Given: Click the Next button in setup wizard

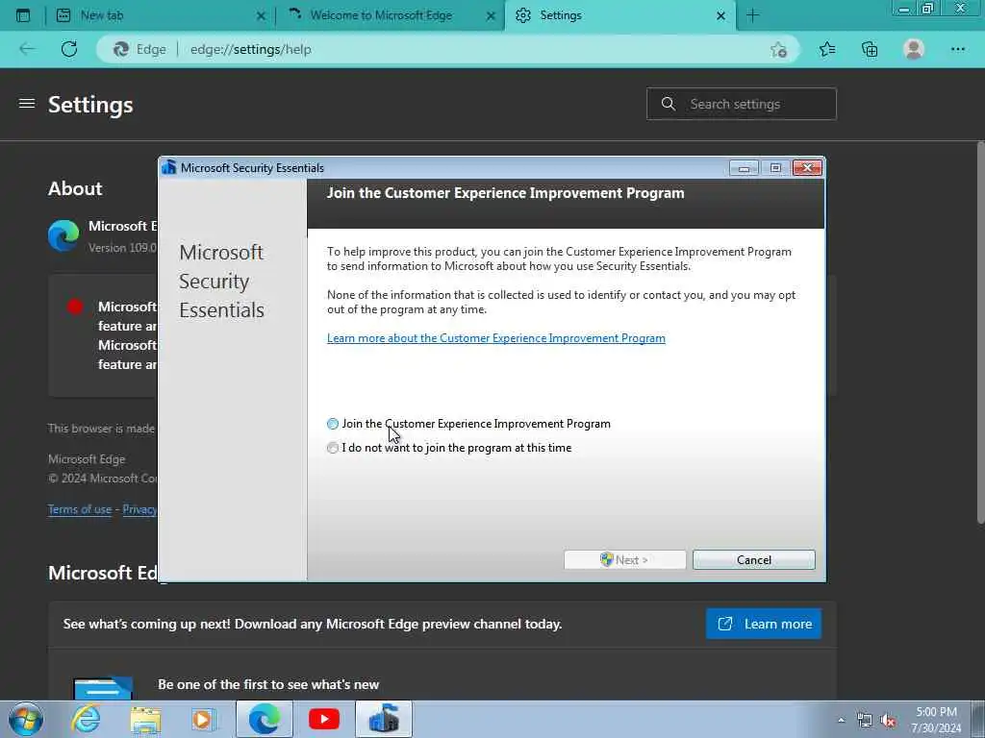Looking at the screenshot, I should 624,560.
